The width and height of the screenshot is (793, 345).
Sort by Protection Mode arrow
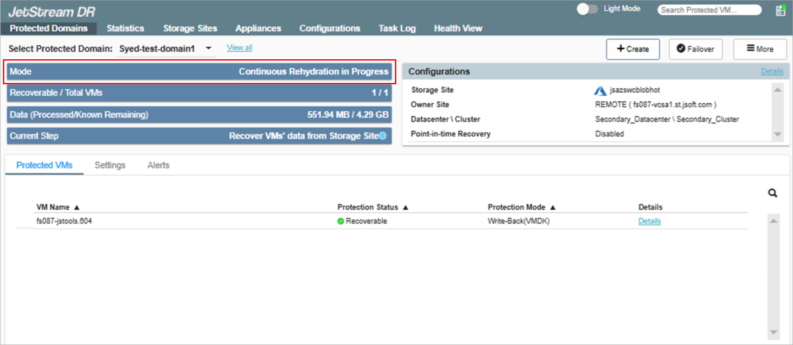[x=553, y=207]
